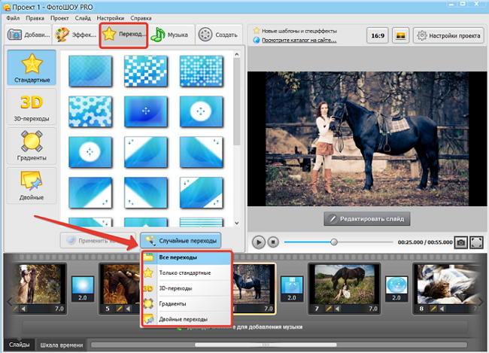This screenshot has height=353, width=489.
Task: Pick the plain fade transition thumbnail
Action: click(x=90, y=71)
